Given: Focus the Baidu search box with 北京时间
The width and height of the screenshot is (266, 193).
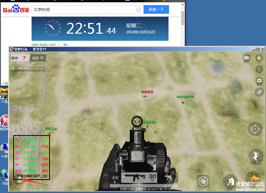Looking at the screenshot, I should (x=88, y=9).
